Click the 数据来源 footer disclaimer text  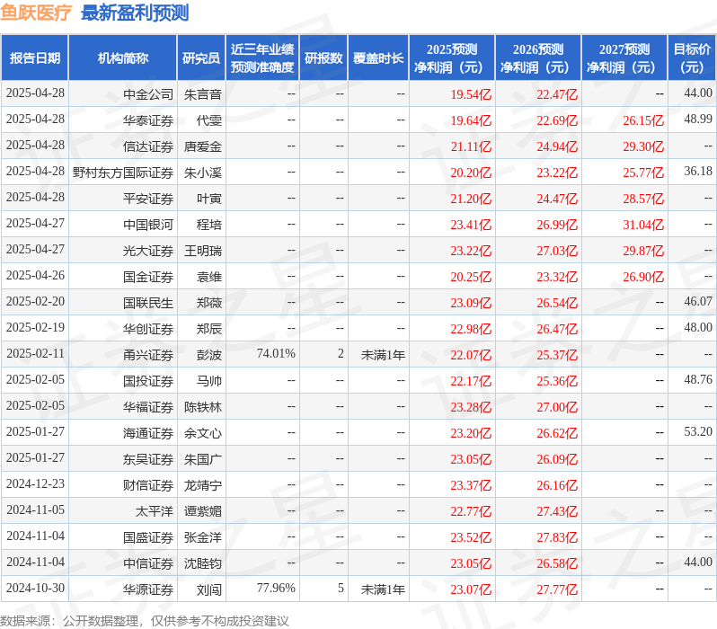coord(145,621)
